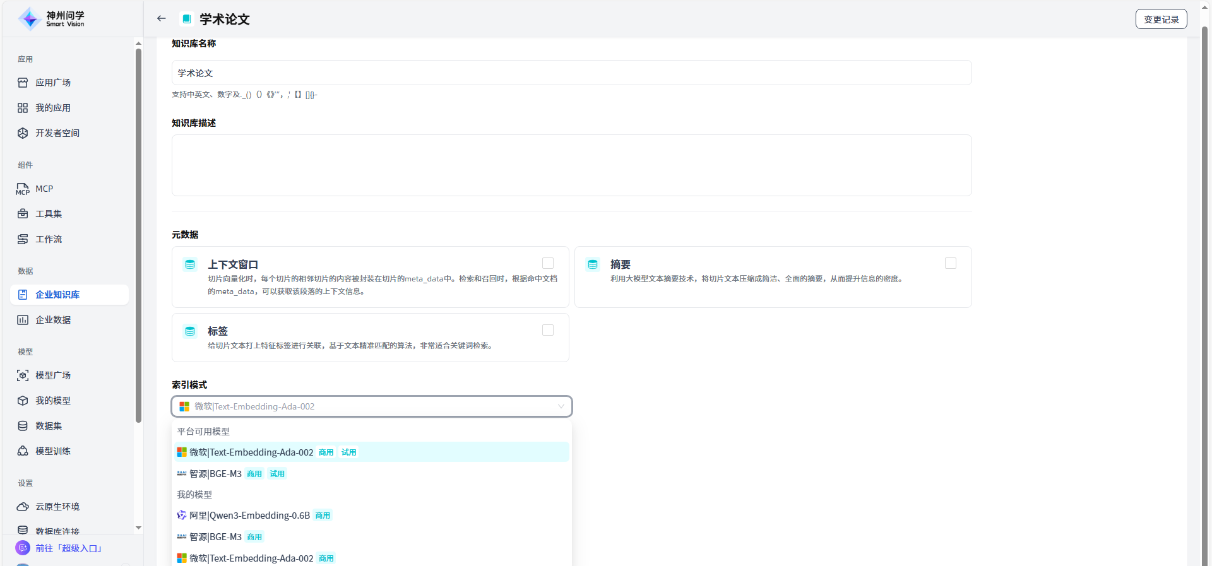Click the back arrow beside 学术论文 title
The image size is (1212, 566).
click(x=162, y=19)
